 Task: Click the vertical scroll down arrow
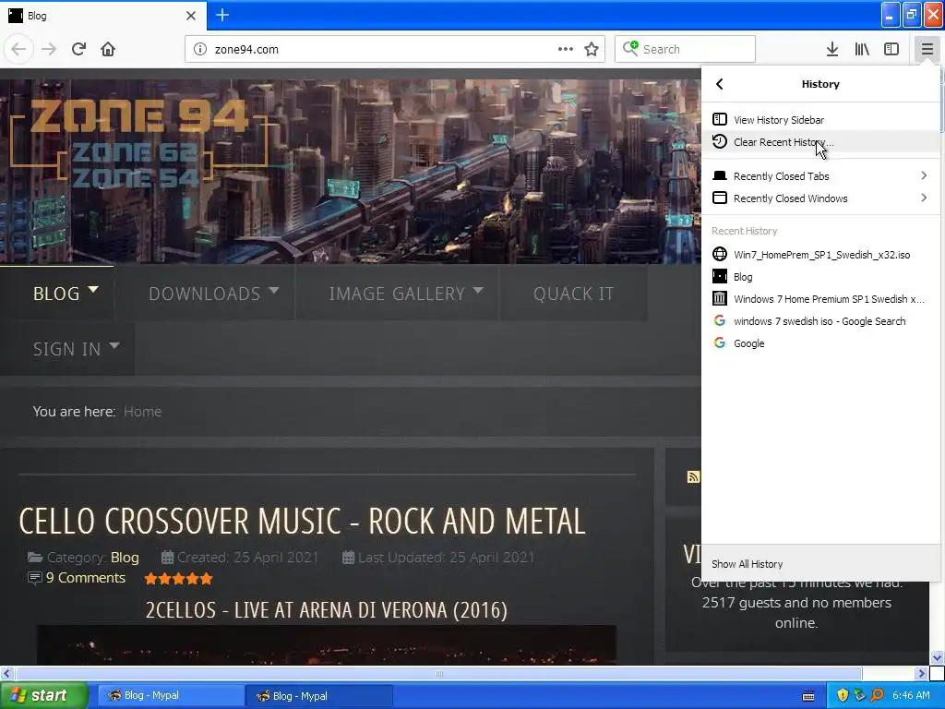(938, 657)
